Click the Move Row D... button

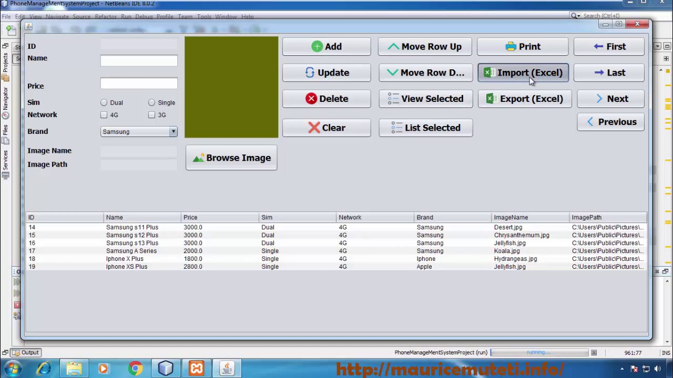click(x=425, y=72)
